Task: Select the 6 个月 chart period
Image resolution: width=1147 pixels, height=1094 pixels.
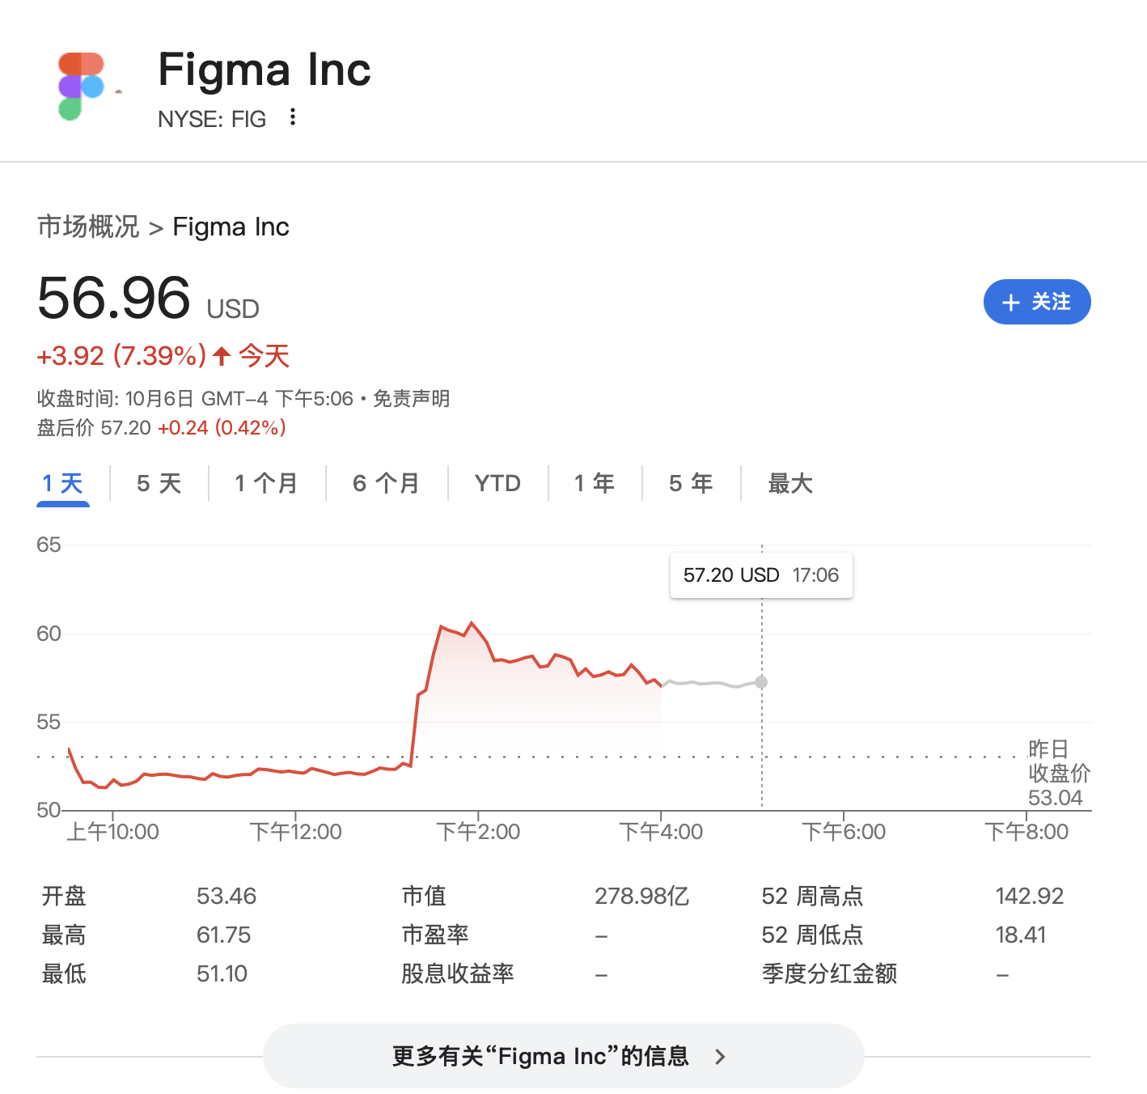Action: coord(387,483)
